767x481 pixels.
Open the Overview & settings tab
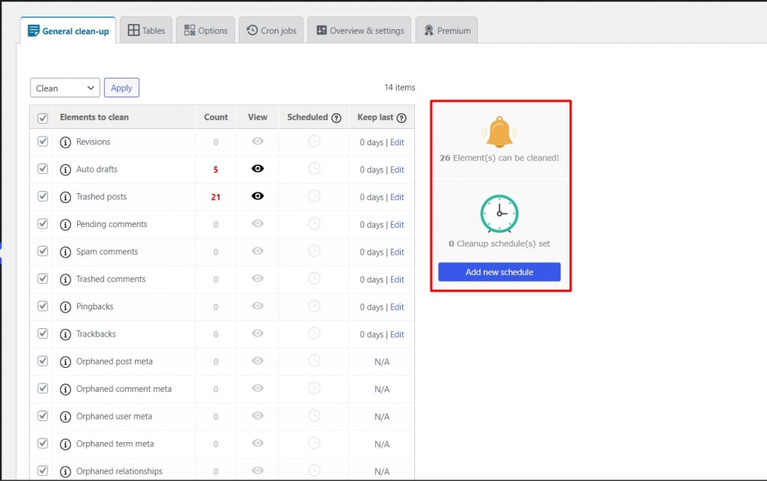pyautogui.click(x=360, y=30)
